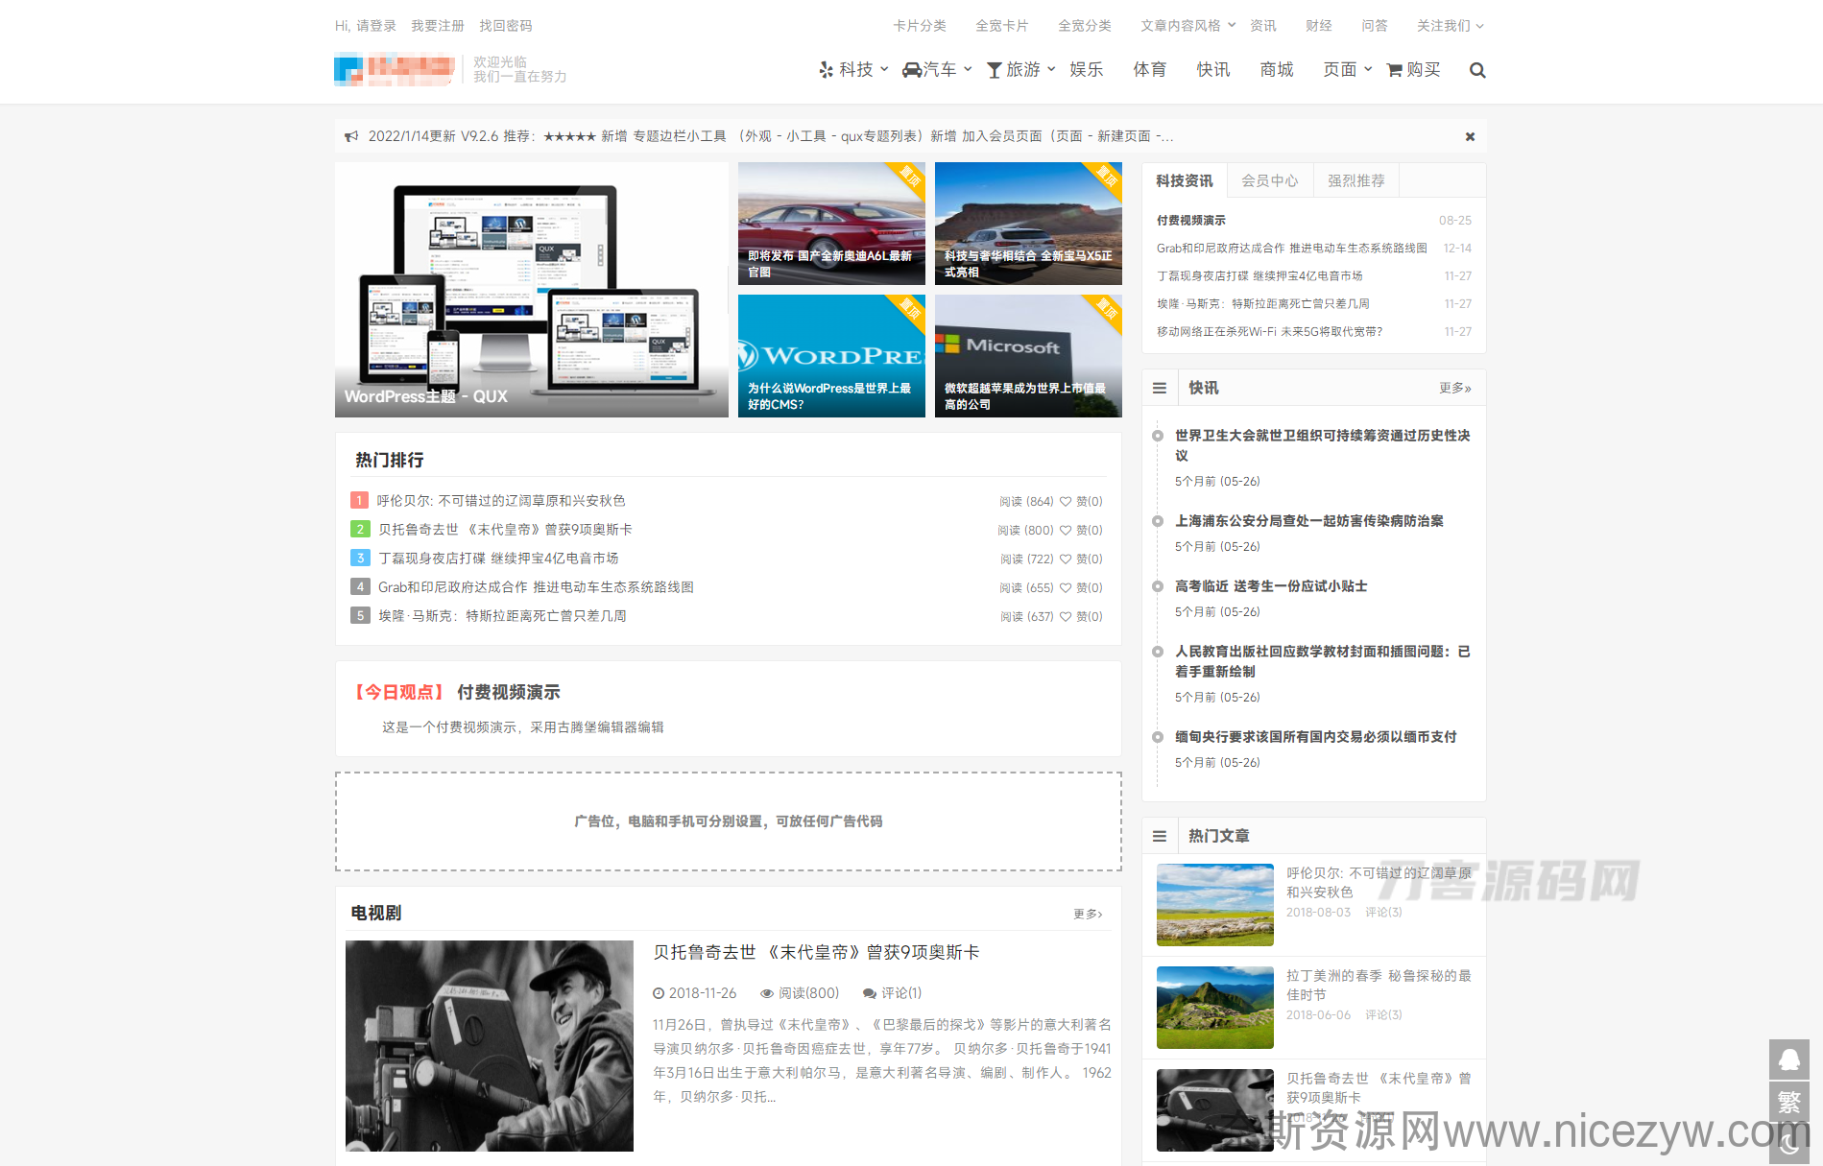Open the 全宽卡片 top link

(1002, 26)
